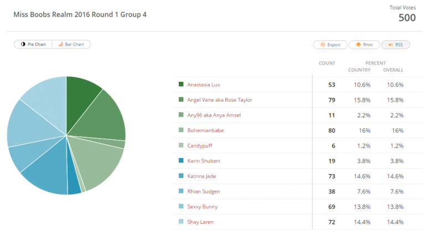Open Angel Vane aka Rose Taylor link
425x236 pixels.
point(220,100)
